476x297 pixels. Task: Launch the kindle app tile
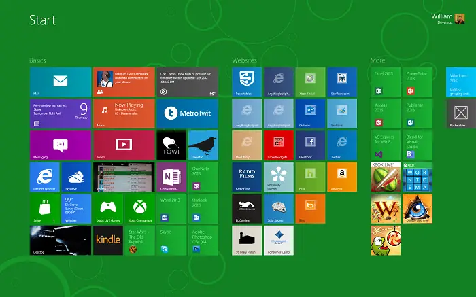click(x=108, y=241)
